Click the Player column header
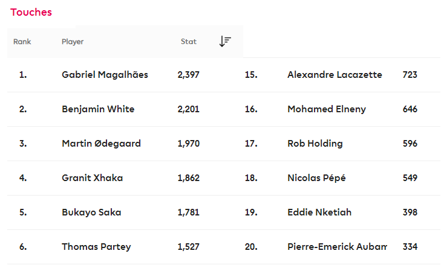 [73, 42]
